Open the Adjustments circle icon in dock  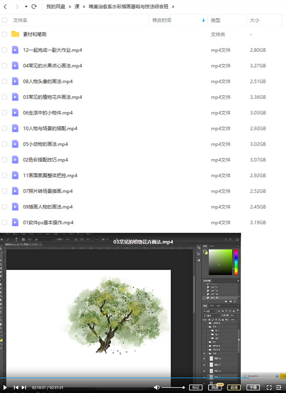point(199,260)
